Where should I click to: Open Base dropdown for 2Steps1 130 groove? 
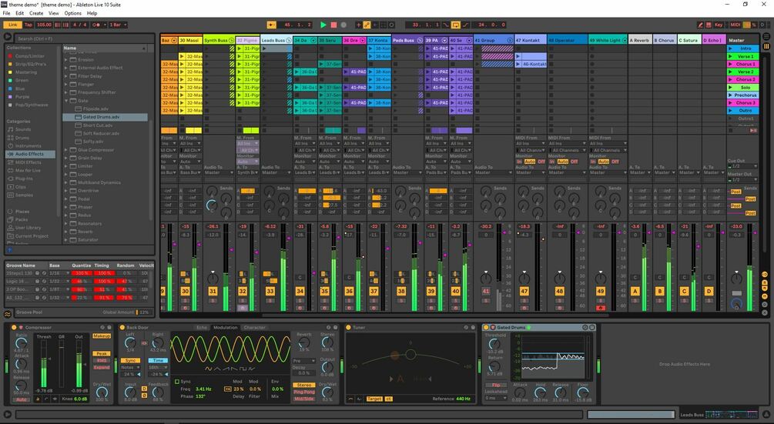click(59, 273)
